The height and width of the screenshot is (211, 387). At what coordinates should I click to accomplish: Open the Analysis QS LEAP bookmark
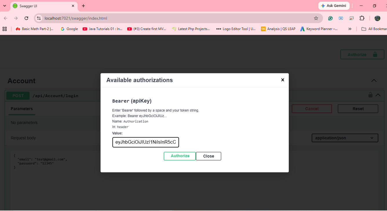point(278,29)
